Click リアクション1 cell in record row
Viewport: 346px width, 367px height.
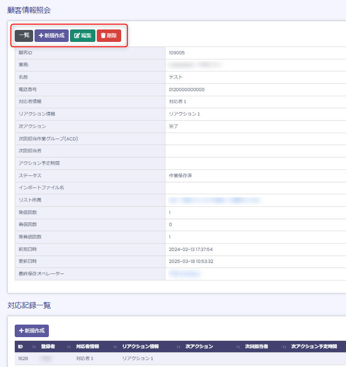(138, 358)
